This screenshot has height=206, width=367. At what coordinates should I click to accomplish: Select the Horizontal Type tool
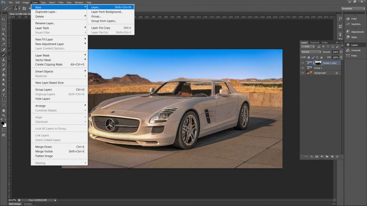tap(3, 95)
